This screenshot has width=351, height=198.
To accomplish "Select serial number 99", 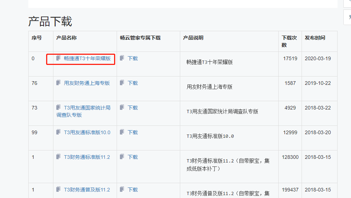I will tap(35, 132).
